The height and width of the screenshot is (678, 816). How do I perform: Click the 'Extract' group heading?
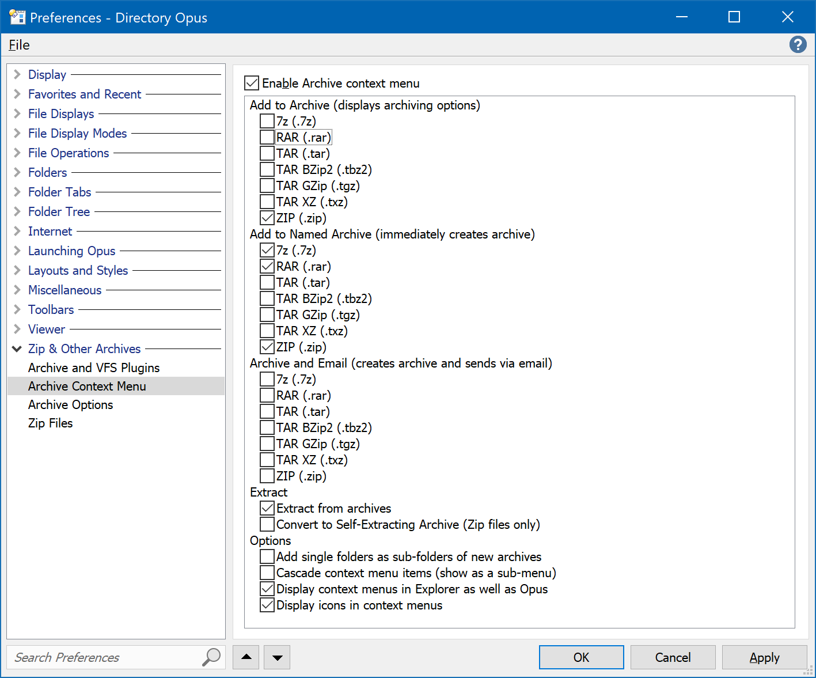click(268, 492)
